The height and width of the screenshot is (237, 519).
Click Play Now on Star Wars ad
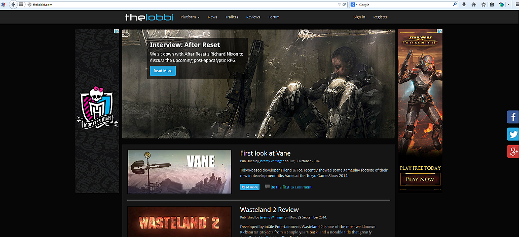(x=420, y=179)
